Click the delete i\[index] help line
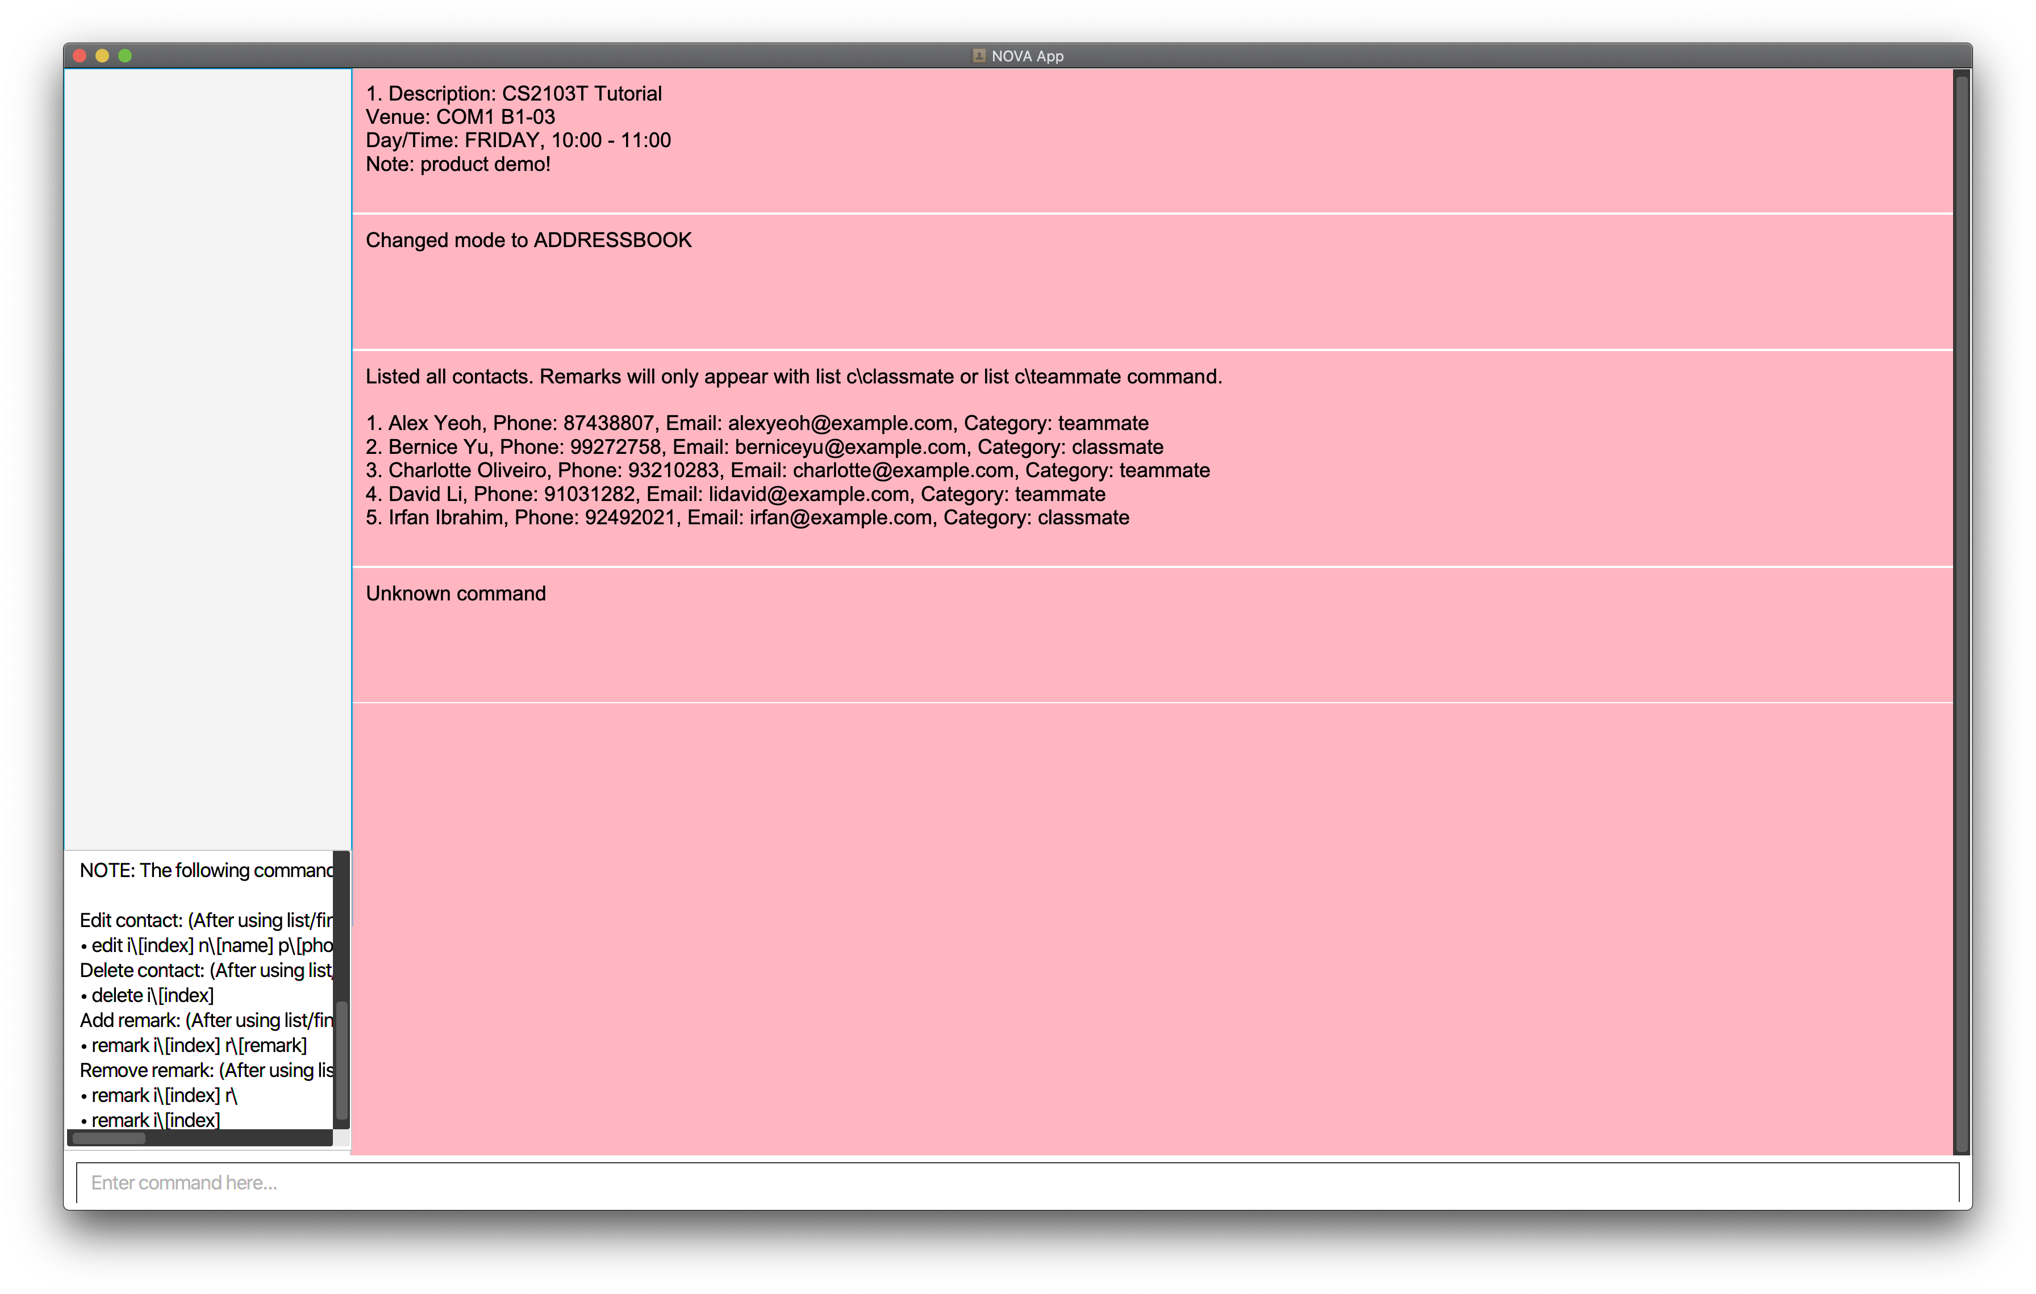The width and height of the screenshot is (2036, 1294). click(152, 996)
